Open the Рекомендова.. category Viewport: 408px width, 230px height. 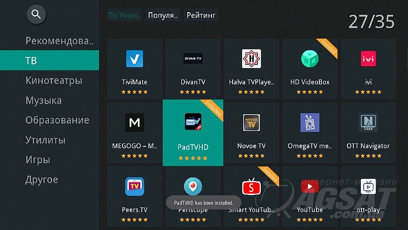click(59, 41)
